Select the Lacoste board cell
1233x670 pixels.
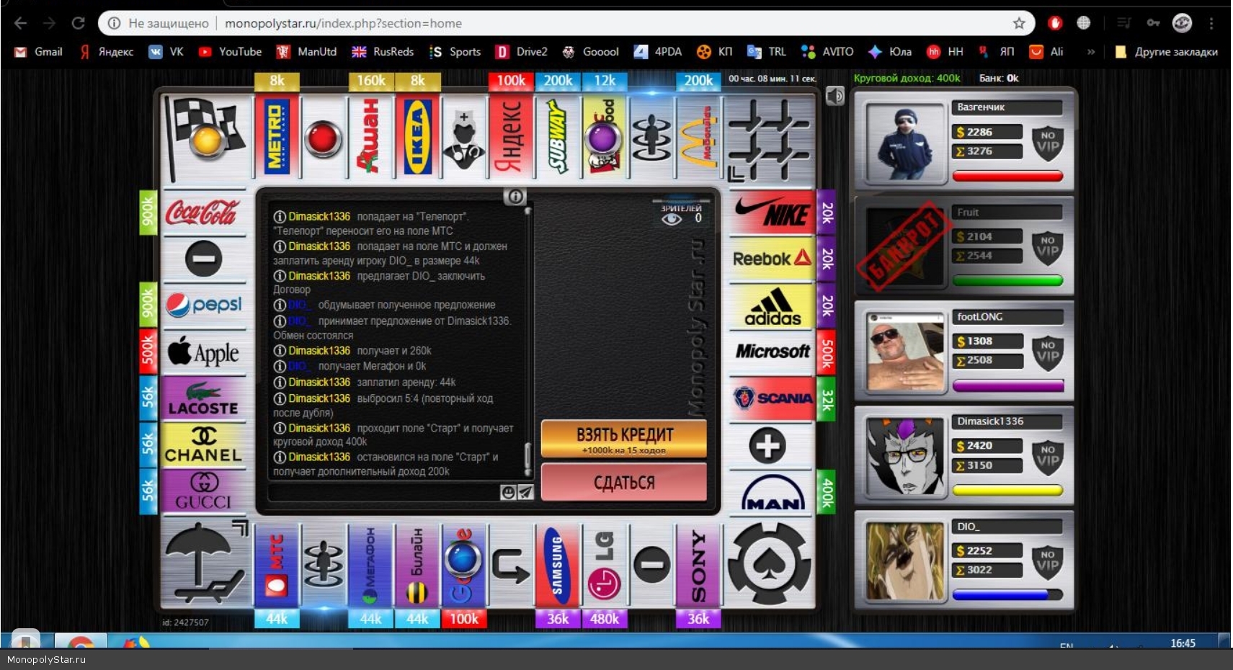pos(204,398)
